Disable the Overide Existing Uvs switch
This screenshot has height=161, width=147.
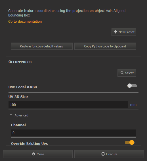pos(130,143)
